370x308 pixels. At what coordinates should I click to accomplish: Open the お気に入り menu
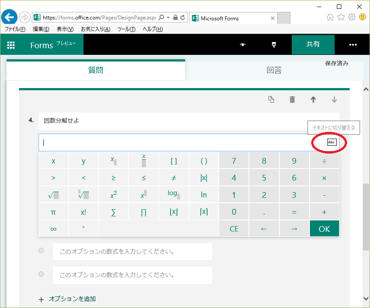[x=95, y=29]
